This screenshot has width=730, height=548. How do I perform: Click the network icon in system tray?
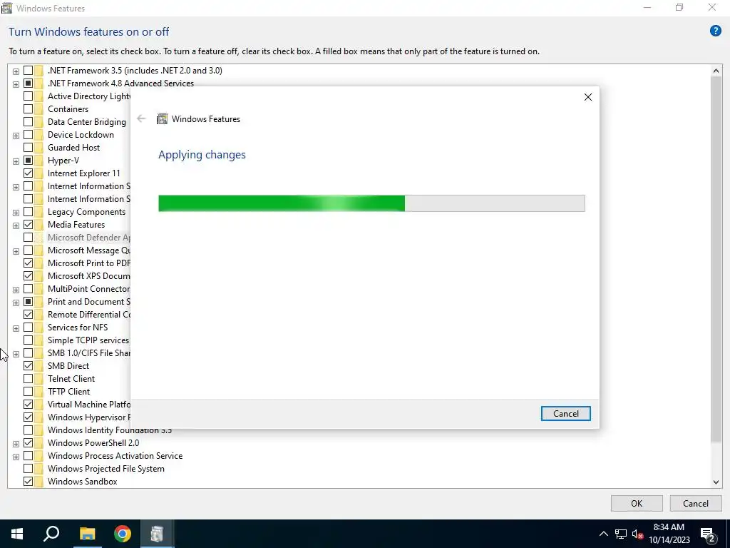[621, 534]
